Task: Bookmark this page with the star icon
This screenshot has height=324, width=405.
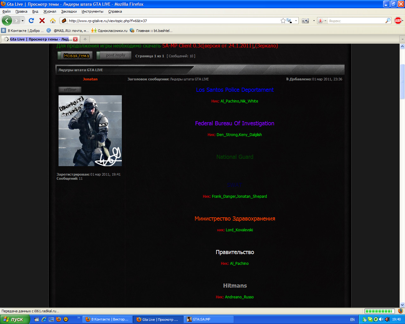Action: (x=283, y=21)
